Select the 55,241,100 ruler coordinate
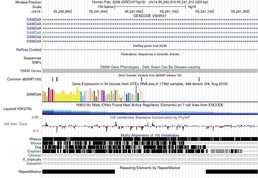The height and width of the screenshot is (178, 258). [169, 11]
